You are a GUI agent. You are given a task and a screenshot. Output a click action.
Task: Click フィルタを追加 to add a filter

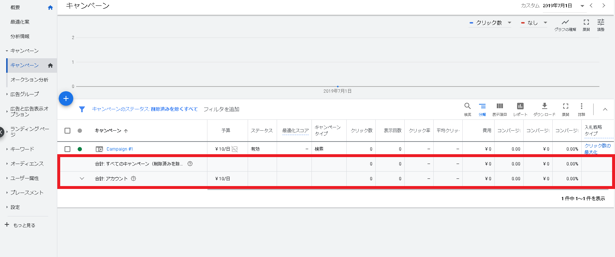[222, 109]
